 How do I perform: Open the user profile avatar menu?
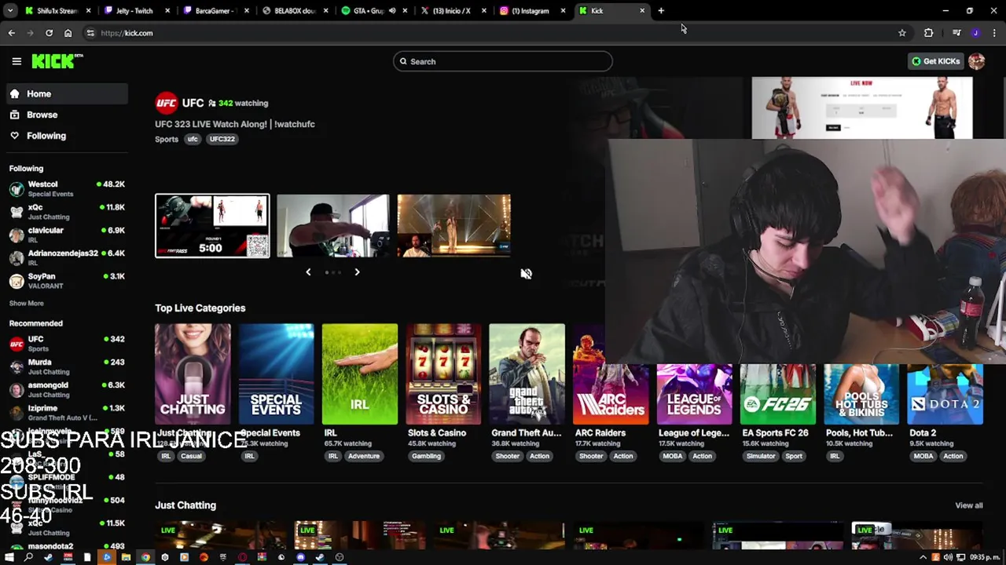click(976, 61)
